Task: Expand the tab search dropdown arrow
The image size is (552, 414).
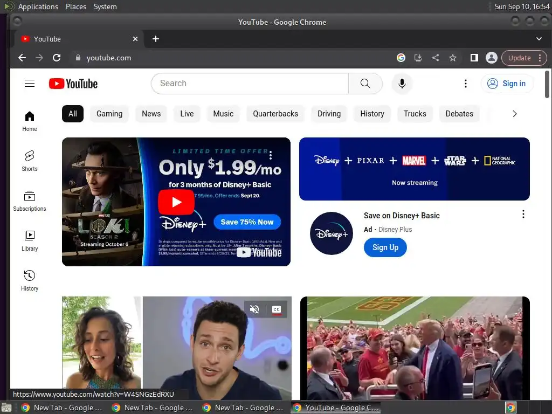Action: (x=539, y=39)
